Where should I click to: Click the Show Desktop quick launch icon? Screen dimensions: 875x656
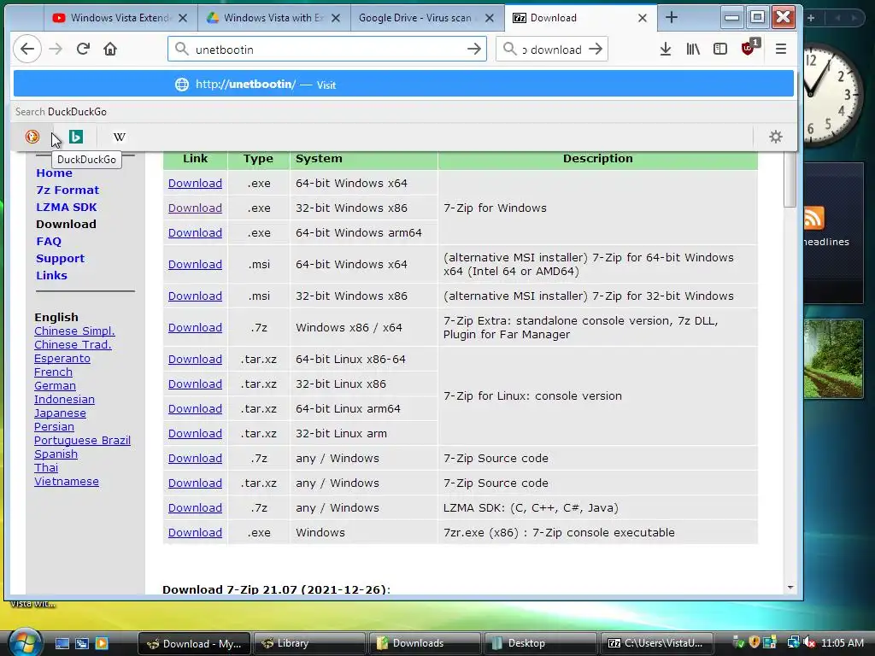(62, 643)
